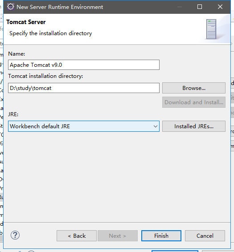Click the Finish button
234x252 pixels.
pyautogui.click(x=161, y=236)
